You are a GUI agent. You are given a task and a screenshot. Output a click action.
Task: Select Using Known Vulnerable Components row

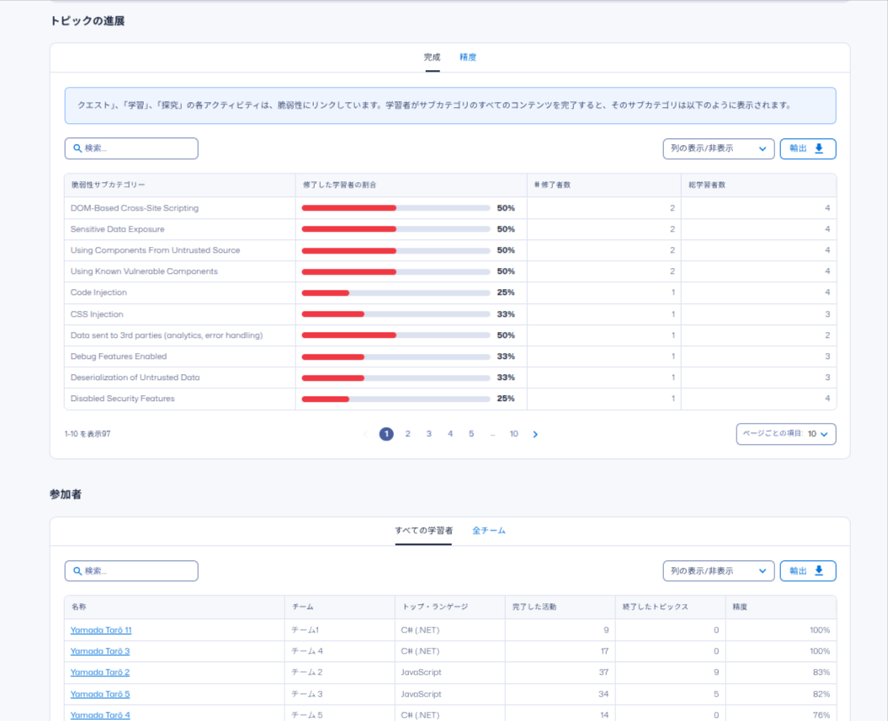coord(450,271)
